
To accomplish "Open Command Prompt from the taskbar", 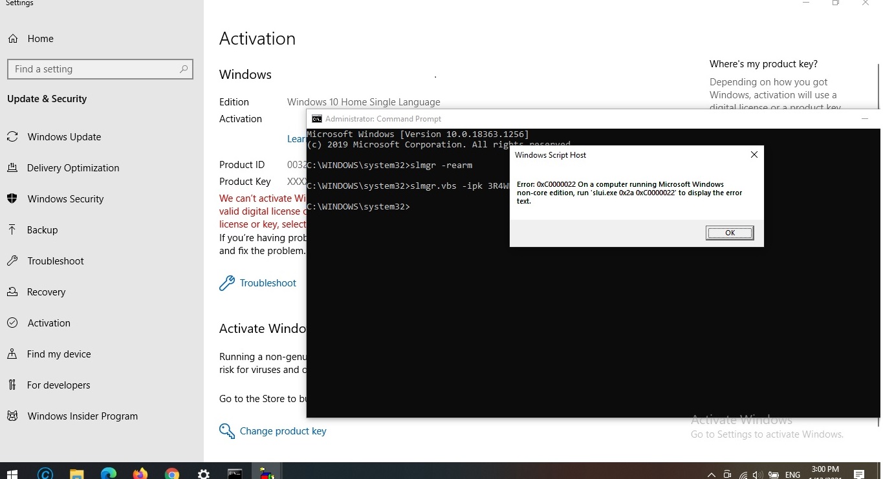I will (234, 473).
